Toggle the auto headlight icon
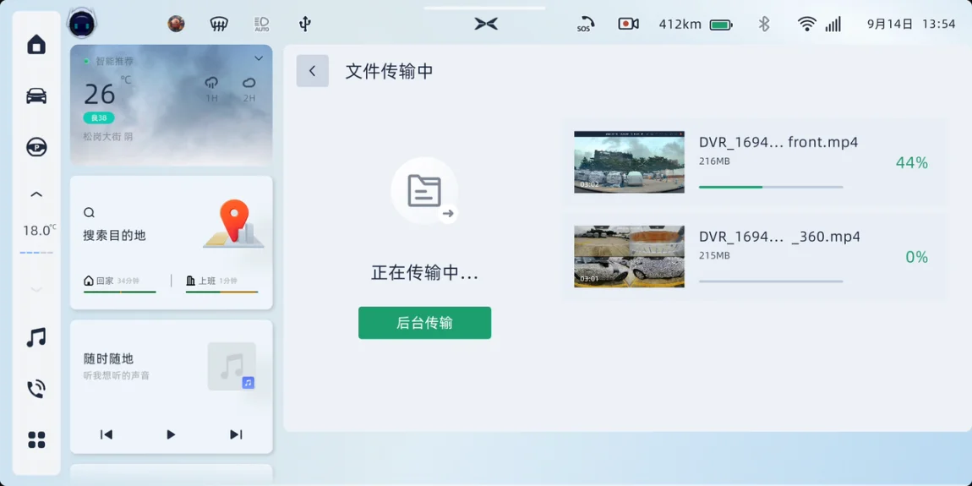The height and width of the screenshot is (486, 972). tap(262, 25)
